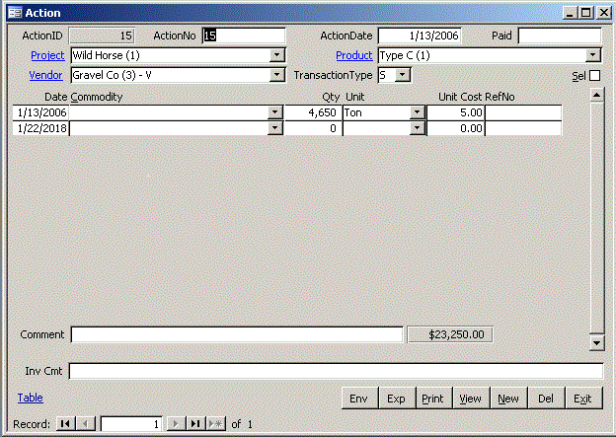Open the Unit dropdown showing Ton

point(417,113)
